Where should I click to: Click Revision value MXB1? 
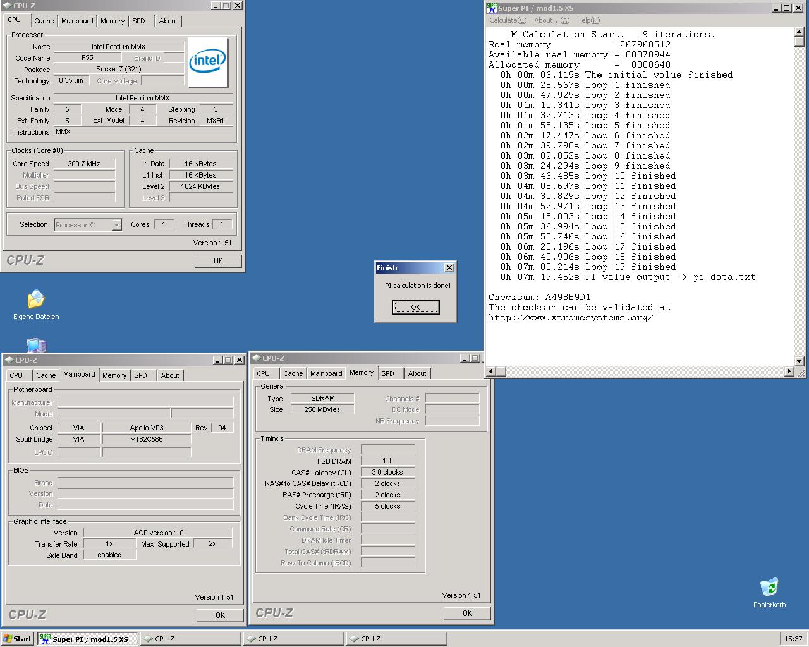(x=216, y=121)
